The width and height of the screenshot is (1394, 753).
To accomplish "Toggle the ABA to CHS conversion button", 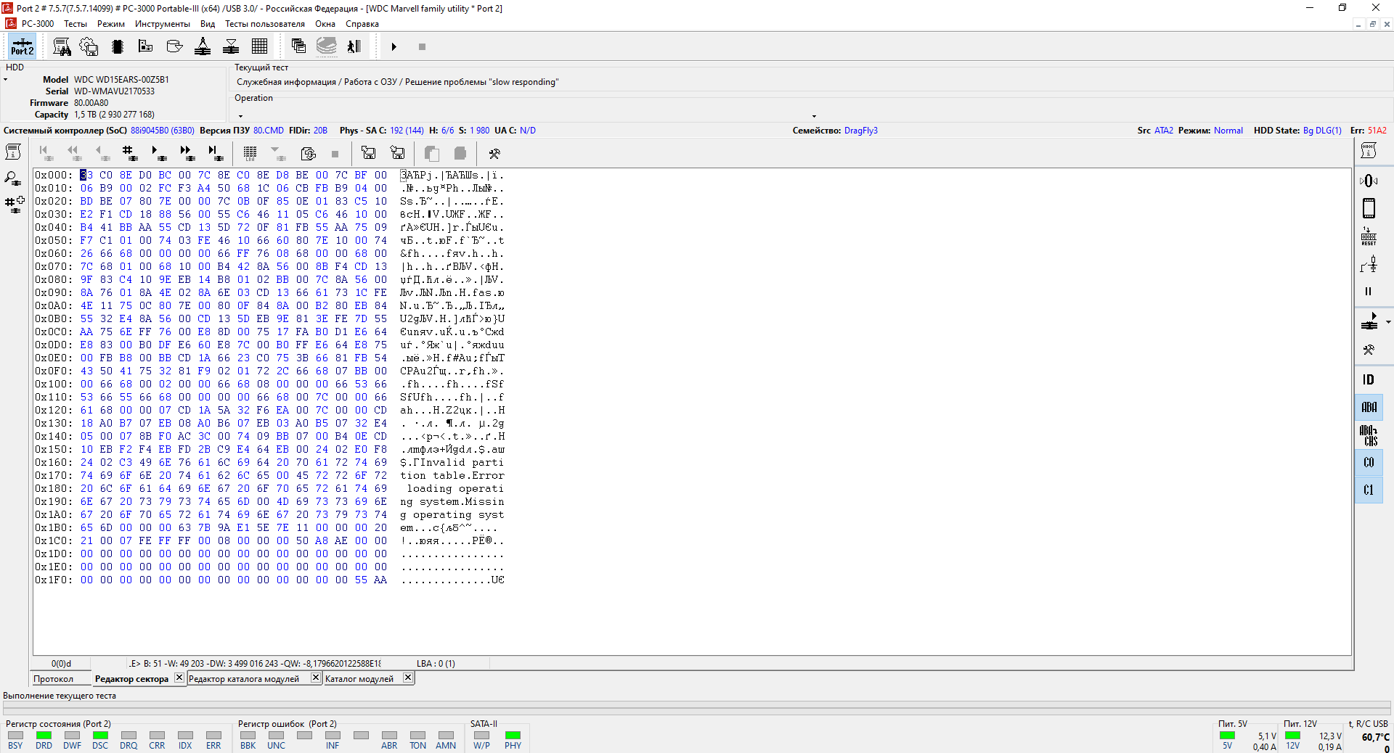I will (1369, 435).
